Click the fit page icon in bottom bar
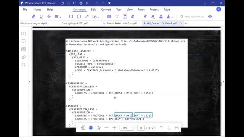Viewport: 244px width, 137px height. 83,128
